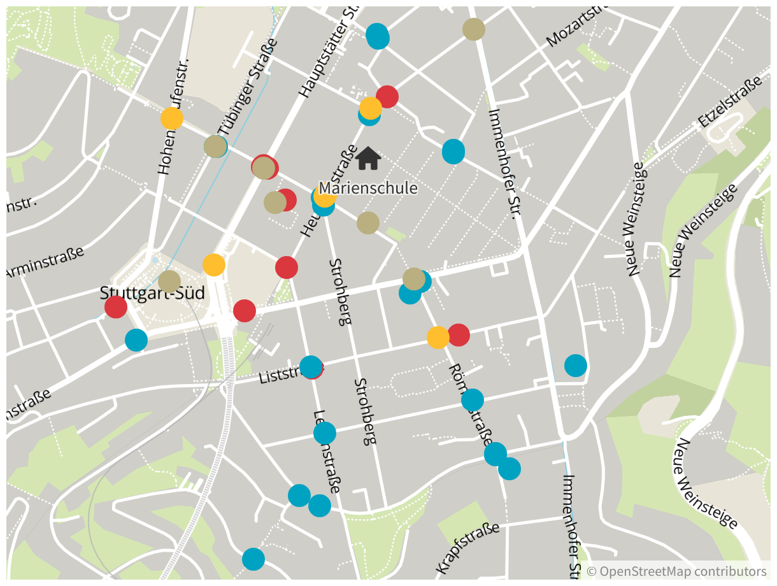Select the blue marker at top near Hauptstätter Straße

click(378, 36)
